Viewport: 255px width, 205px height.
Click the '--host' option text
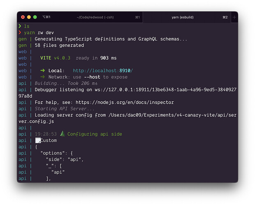(x=92, y=77)
